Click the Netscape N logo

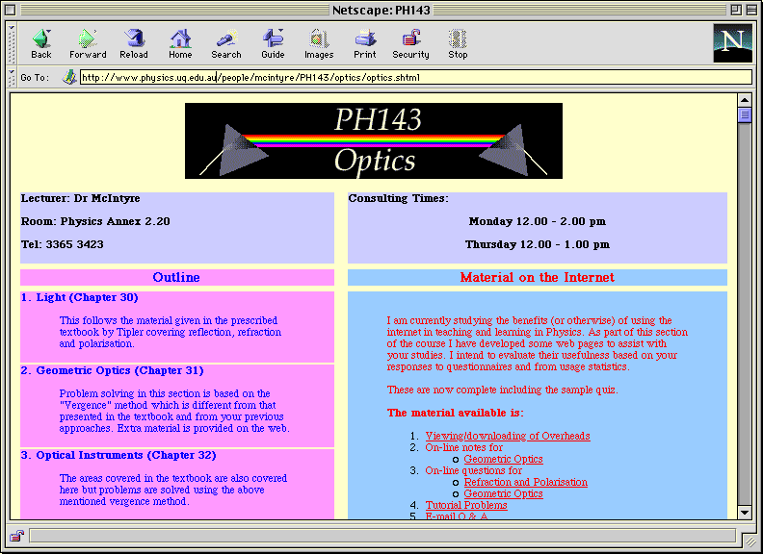(x=732, y=42)
